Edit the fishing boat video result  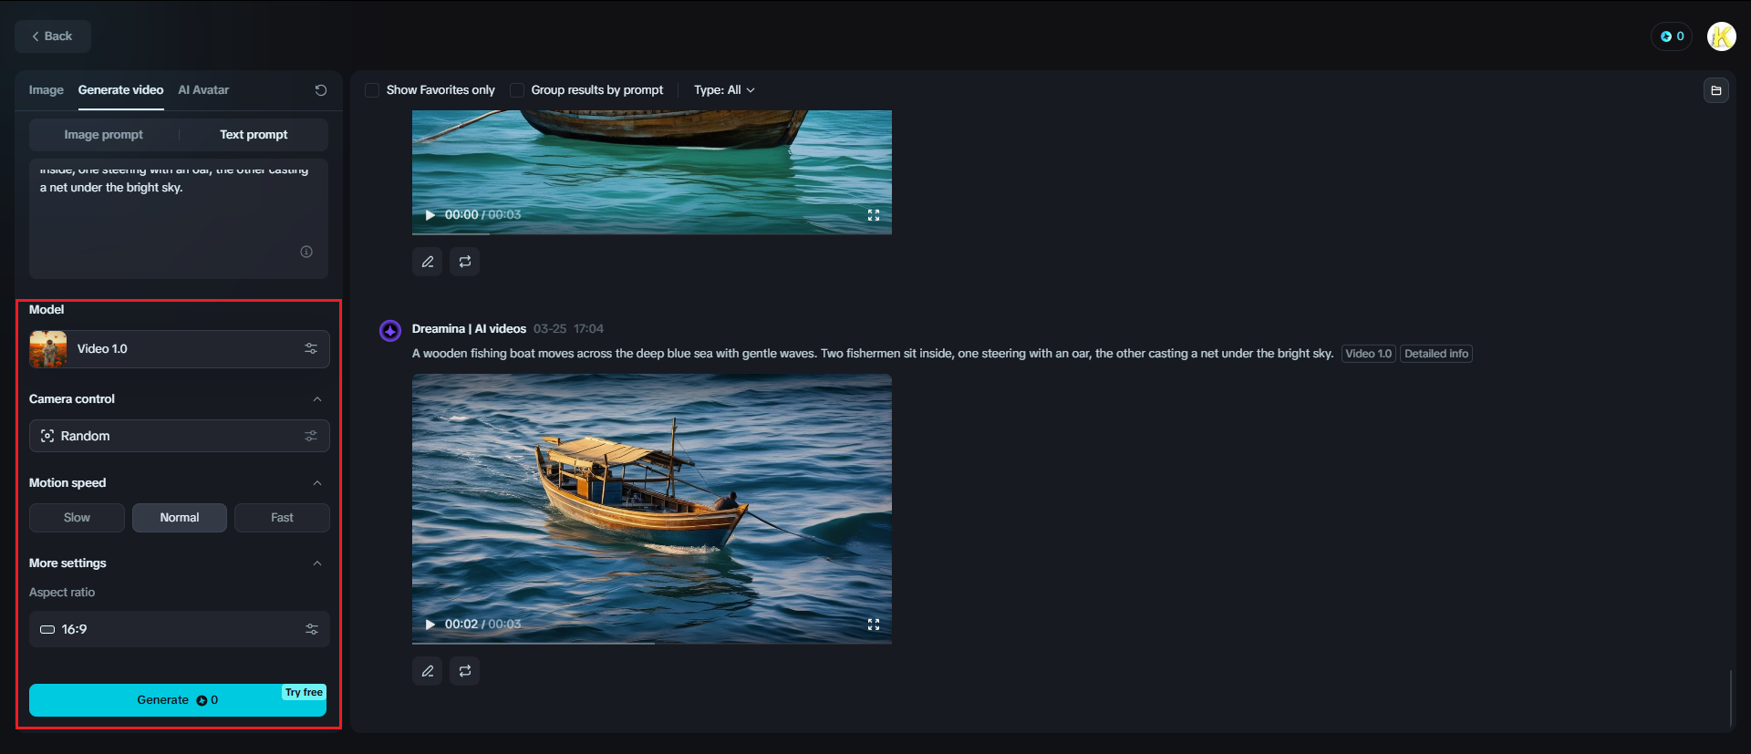[x=428, y=671]
